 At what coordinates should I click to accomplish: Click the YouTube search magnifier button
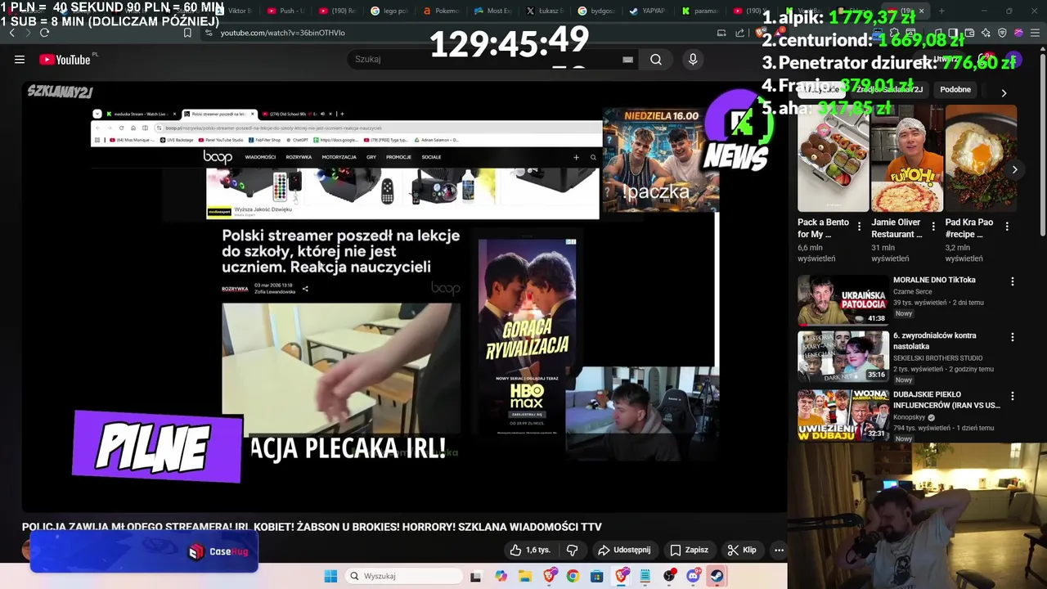(x=656, y=59)
